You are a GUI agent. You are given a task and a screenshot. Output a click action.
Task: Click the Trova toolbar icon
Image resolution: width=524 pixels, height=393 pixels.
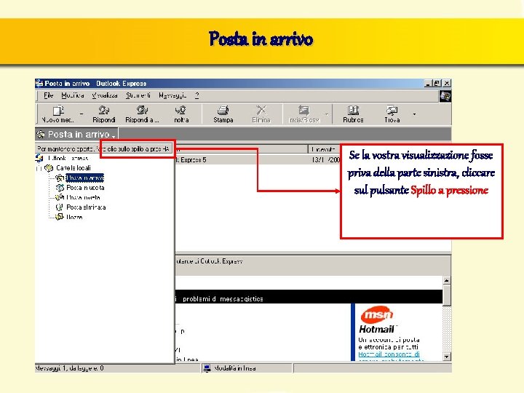[392, 110]
